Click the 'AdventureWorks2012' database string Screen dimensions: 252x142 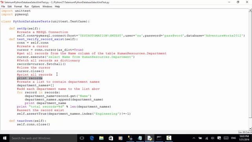point(224,35)
